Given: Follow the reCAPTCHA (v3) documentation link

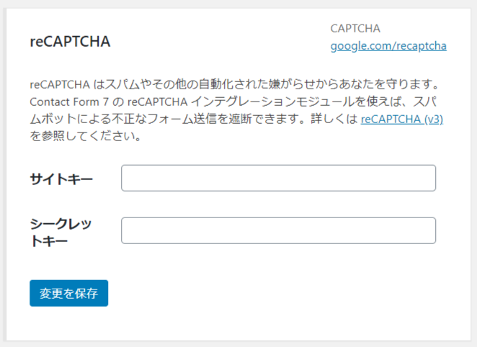Looking at the screenshot, I should coord(401,120).
